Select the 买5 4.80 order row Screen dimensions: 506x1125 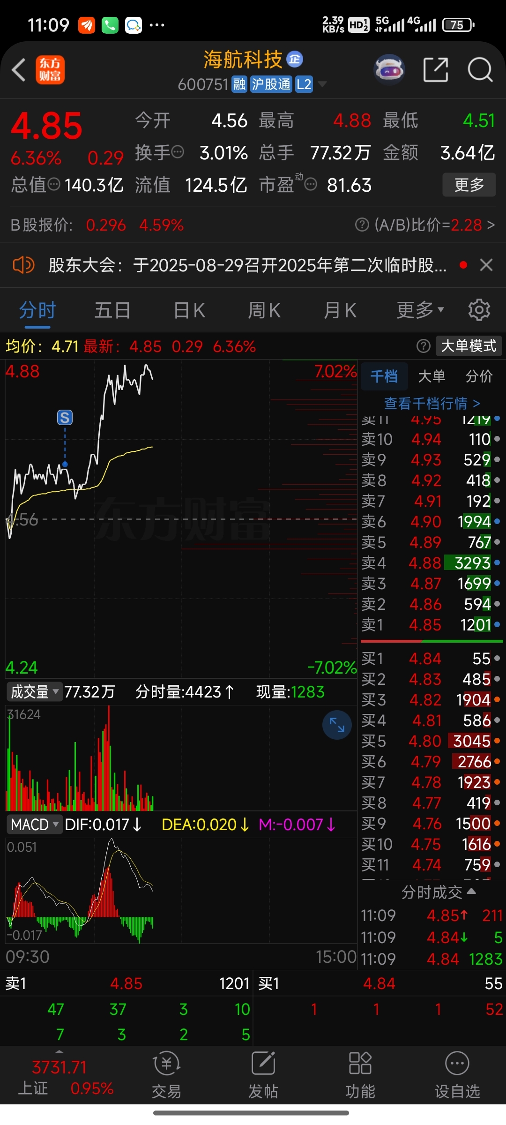point(431,741)
